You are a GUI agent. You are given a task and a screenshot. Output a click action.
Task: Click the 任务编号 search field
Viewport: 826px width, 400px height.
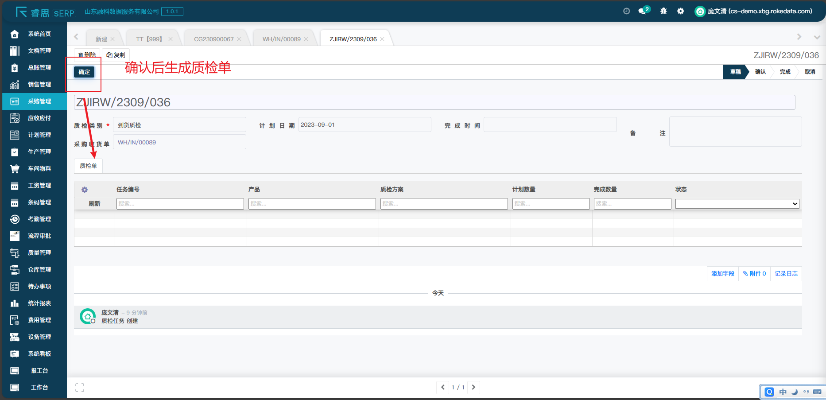click(180, 204)
